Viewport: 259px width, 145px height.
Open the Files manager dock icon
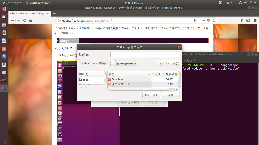4,25
